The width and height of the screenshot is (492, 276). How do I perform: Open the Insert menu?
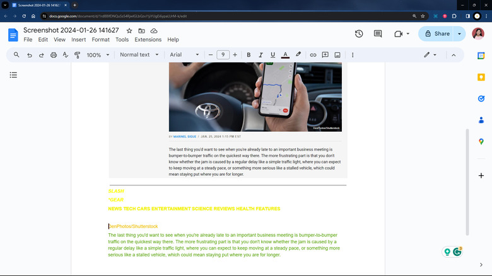[79, 40]
